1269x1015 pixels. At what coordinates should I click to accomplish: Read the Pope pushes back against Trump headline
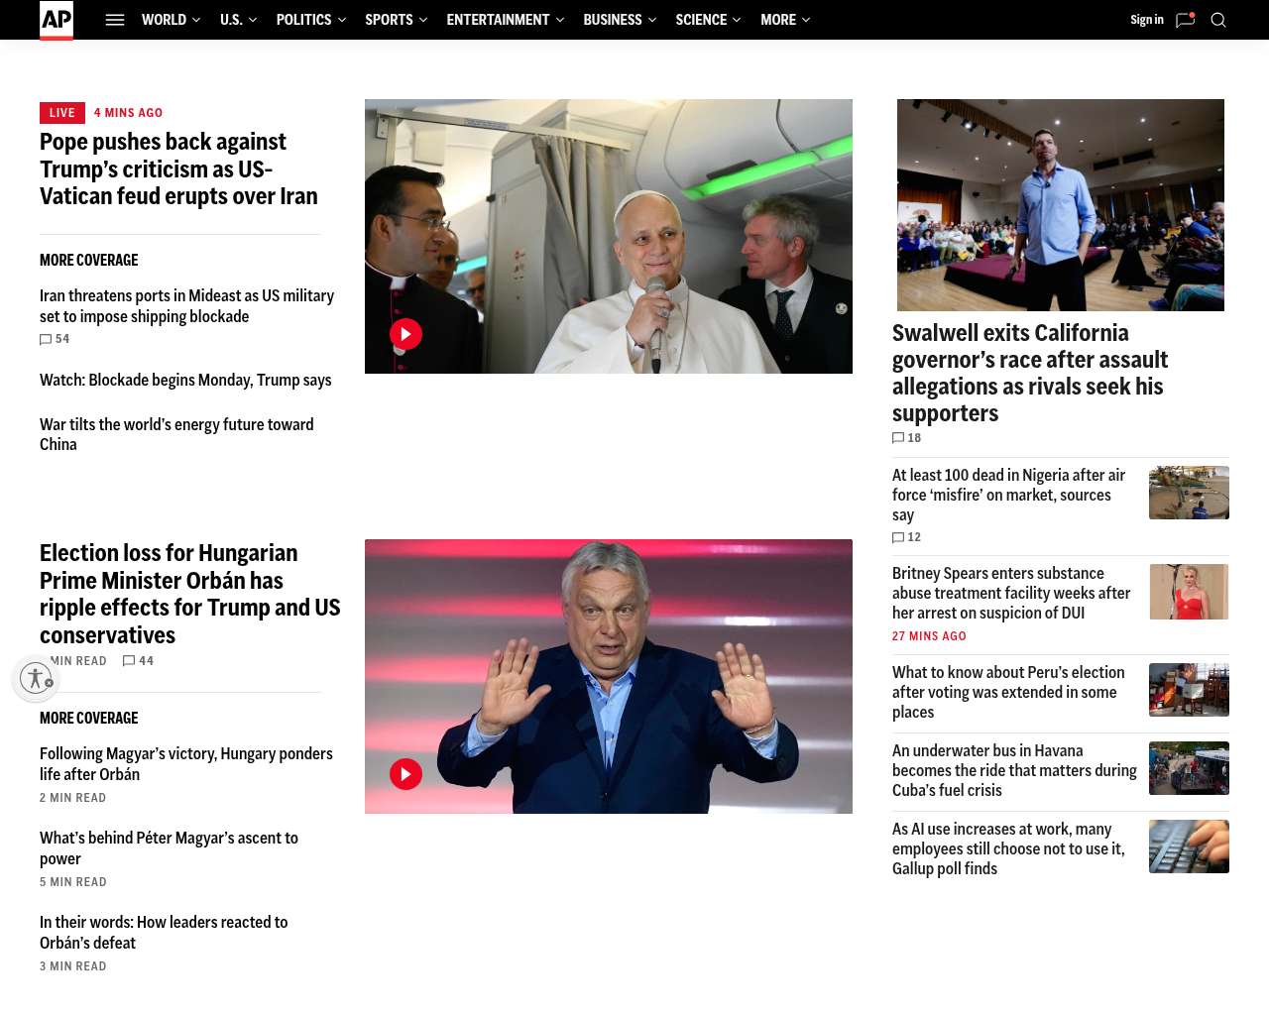(x=178, y=169)
